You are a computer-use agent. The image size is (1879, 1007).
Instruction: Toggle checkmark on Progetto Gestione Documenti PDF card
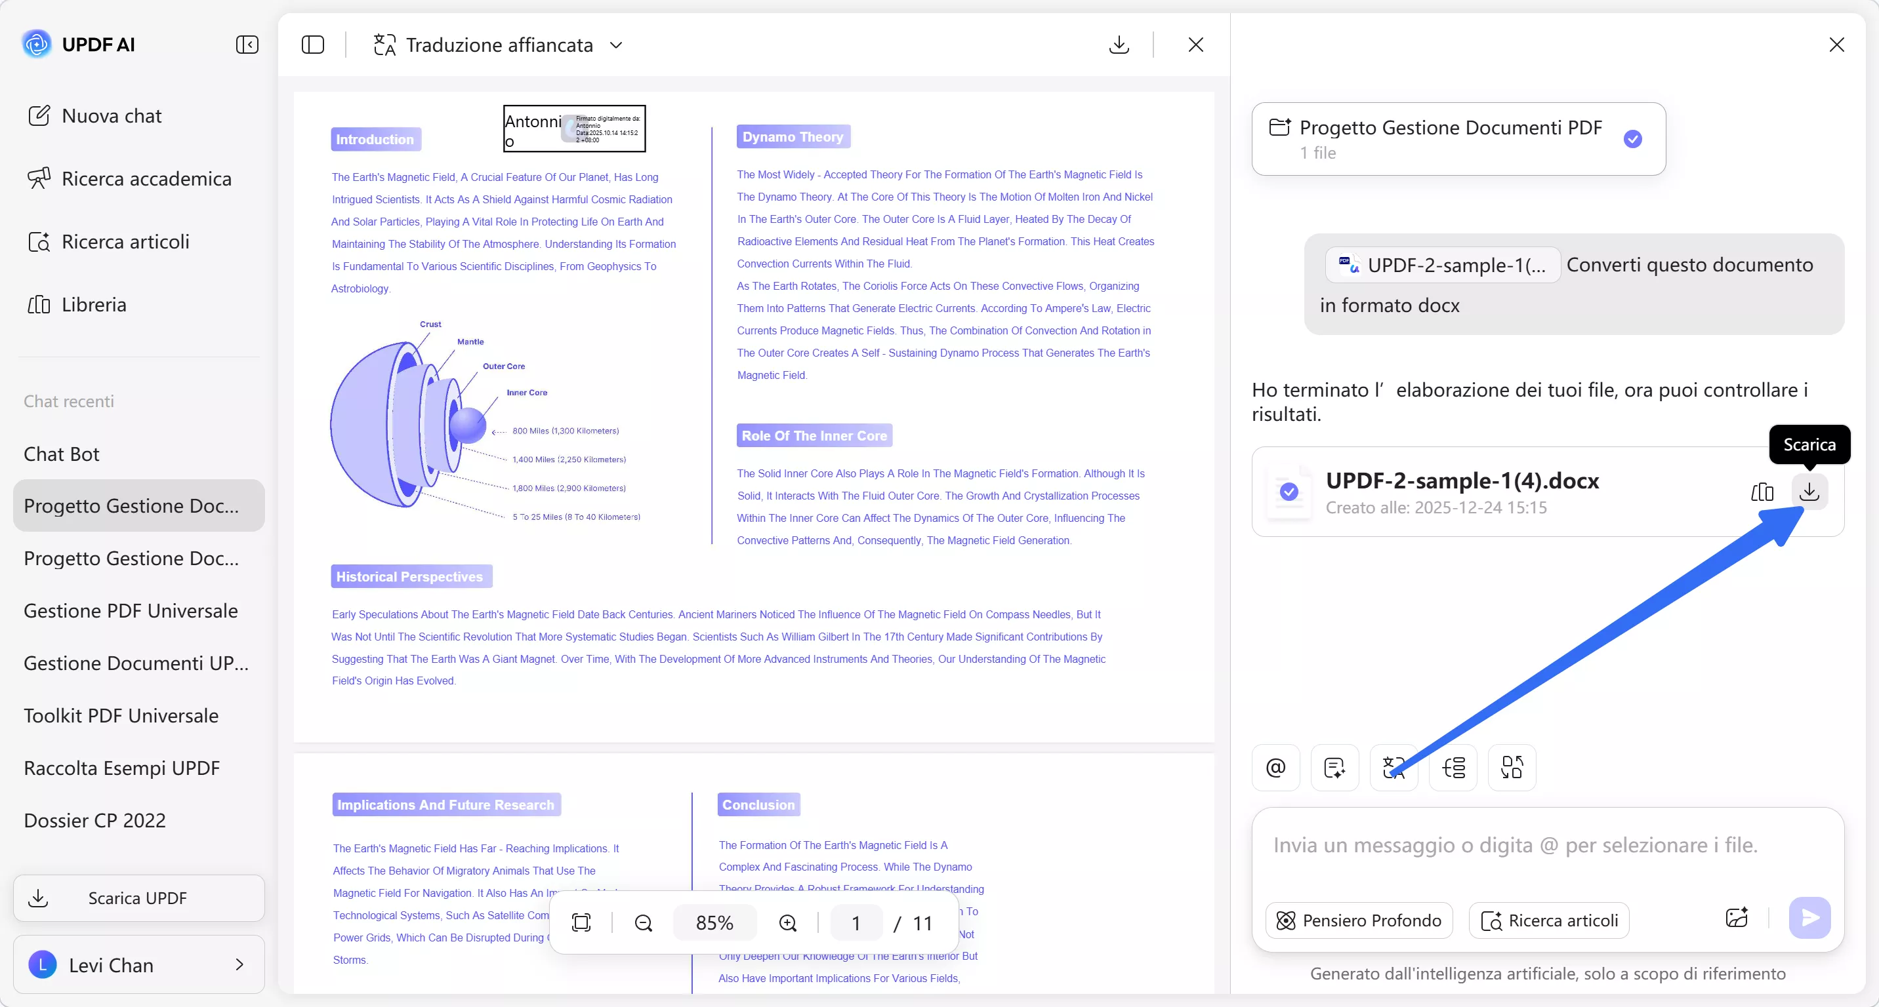[1632, 138]
